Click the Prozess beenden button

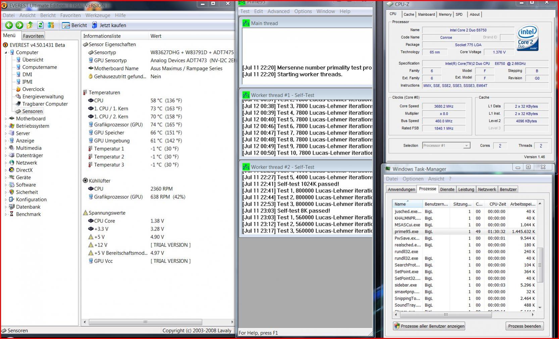pyautogui.click(x=524, y=326)
